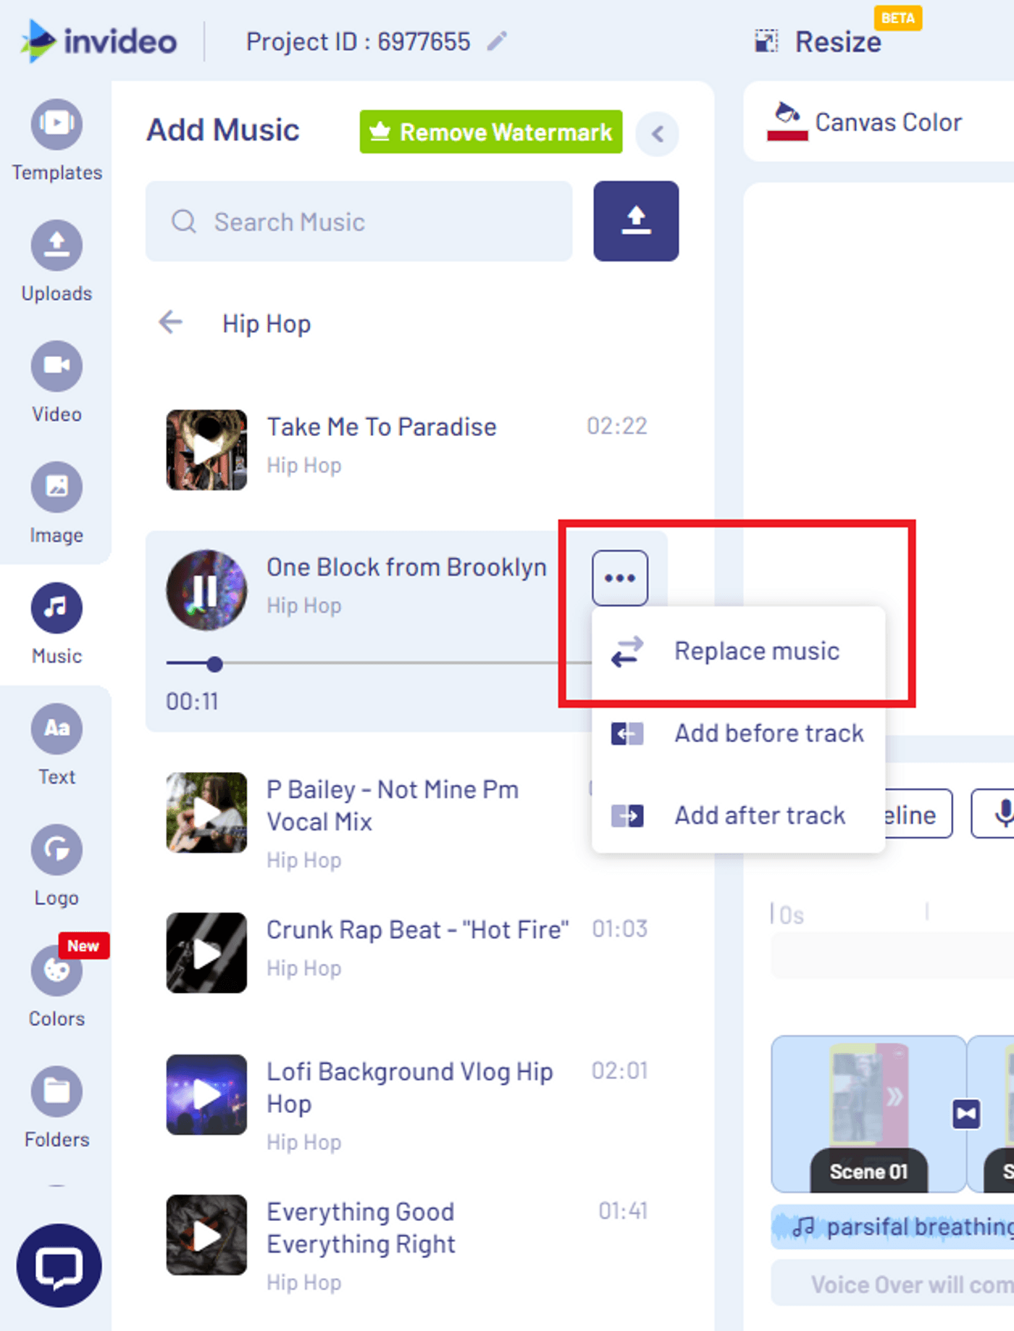Select Replace music option
1014x1331 pixels.
pyautogui.click(x=738, y=651)
